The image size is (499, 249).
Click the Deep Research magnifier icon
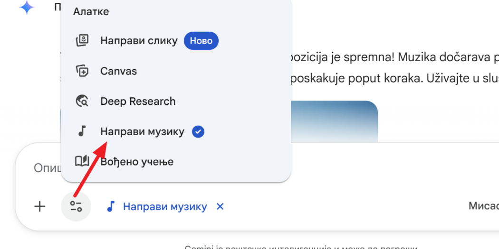[82, 101]
